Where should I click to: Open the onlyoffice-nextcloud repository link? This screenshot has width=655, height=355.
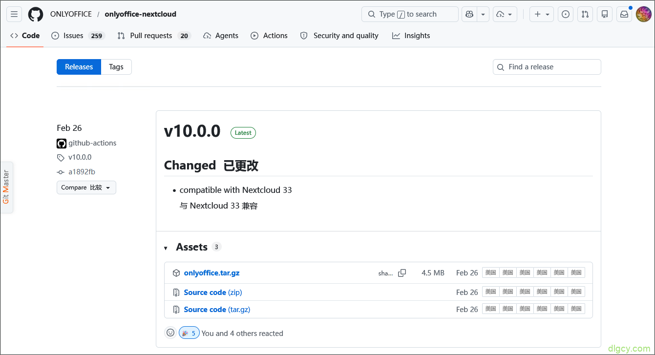pyautogui.click(x=141, y=14)
